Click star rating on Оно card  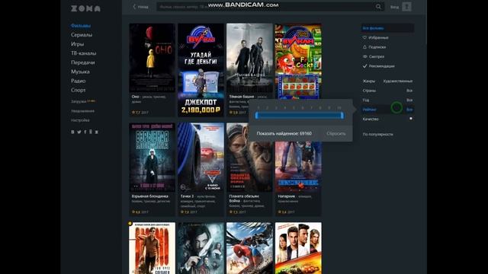point(136,112)
